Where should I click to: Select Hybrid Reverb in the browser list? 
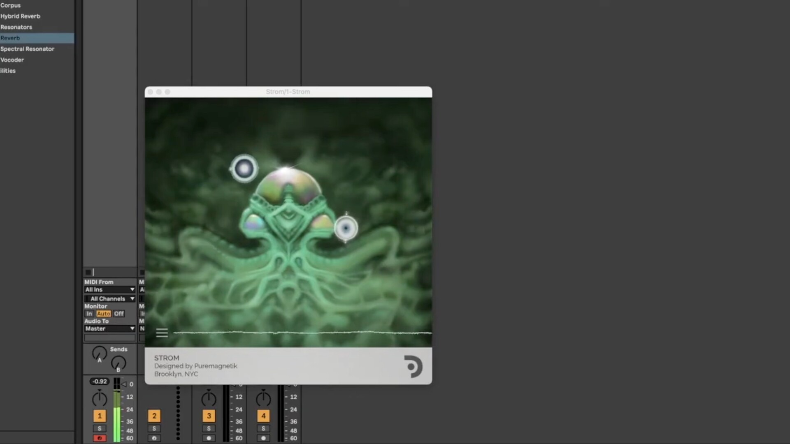[20, 16]
